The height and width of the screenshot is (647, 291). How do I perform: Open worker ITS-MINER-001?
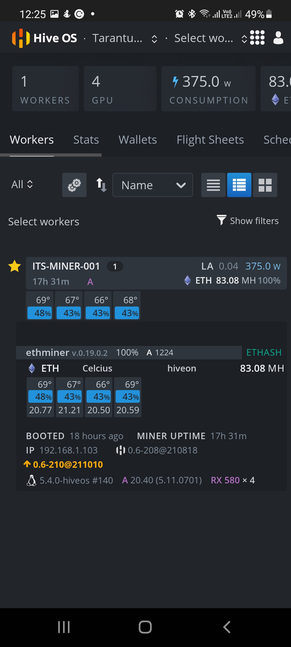pyautogui.click(x=66, y=266)
